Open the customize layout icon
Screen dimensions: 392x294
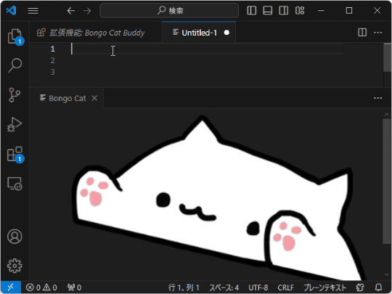[x=300, y=10]
